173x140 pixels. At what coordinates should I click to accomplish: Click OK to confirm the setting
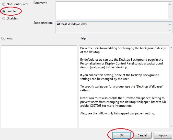point(121,135)
